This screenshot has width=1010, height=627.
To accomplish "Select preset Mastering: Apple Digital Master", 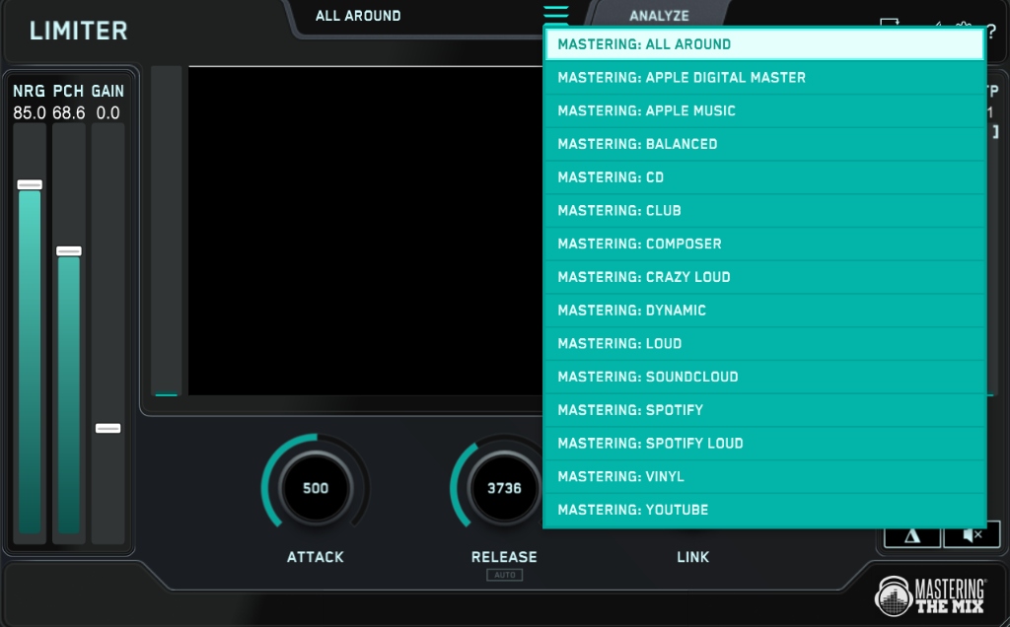I will click(x=764, y=78).
